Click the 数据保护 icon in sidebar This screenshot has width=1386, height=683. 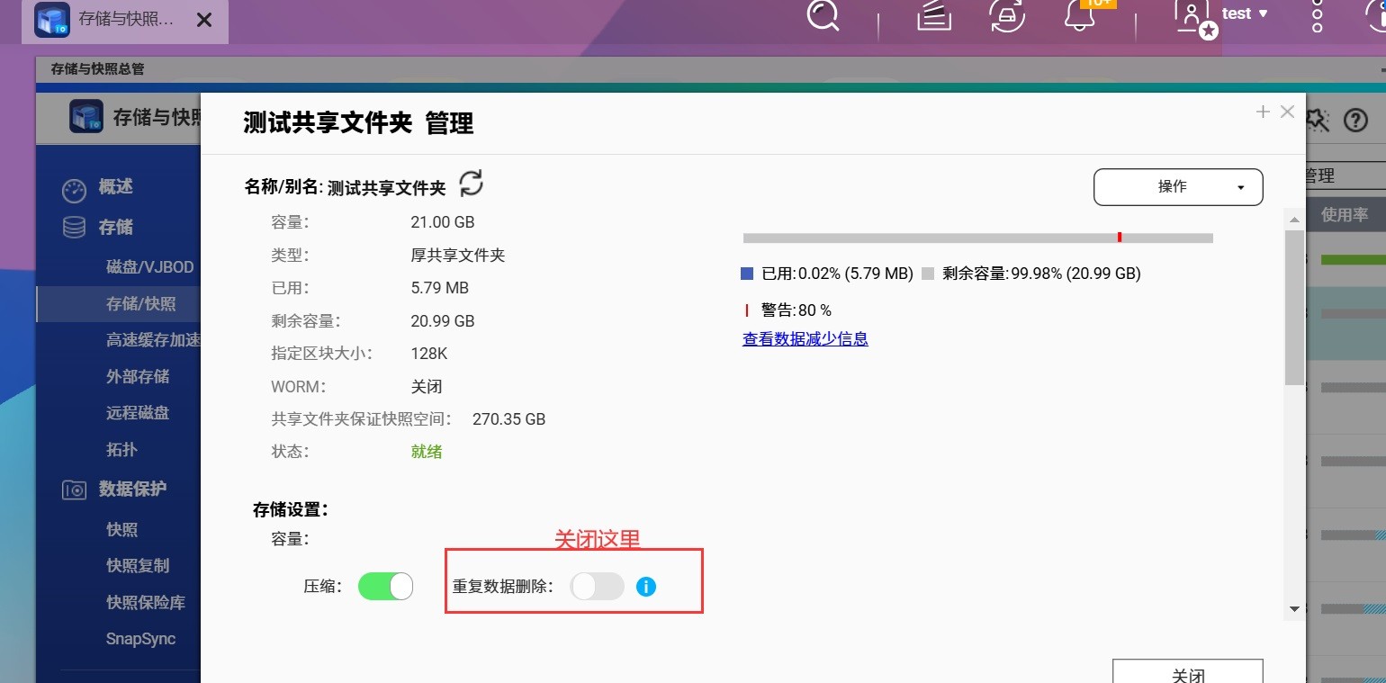click(74, 490)
